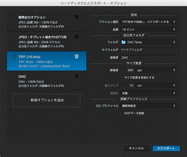Click the 最大サイズ 15 value field
187x157 pixels.
[x=127, y=85]
